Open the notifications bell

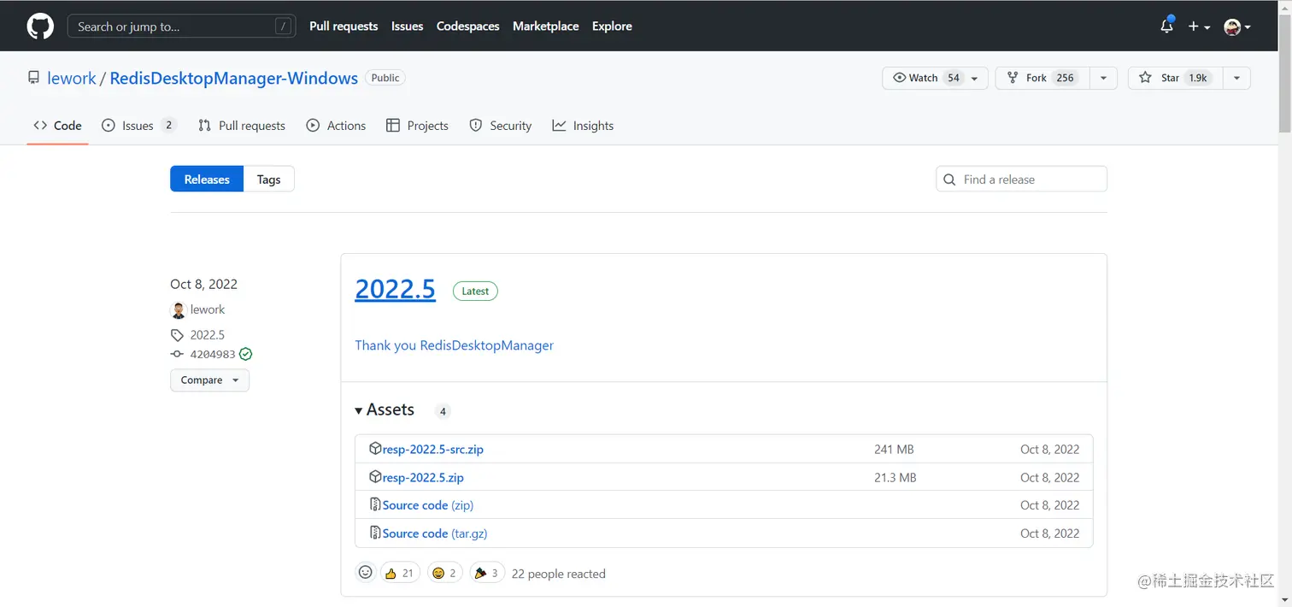1166,27
